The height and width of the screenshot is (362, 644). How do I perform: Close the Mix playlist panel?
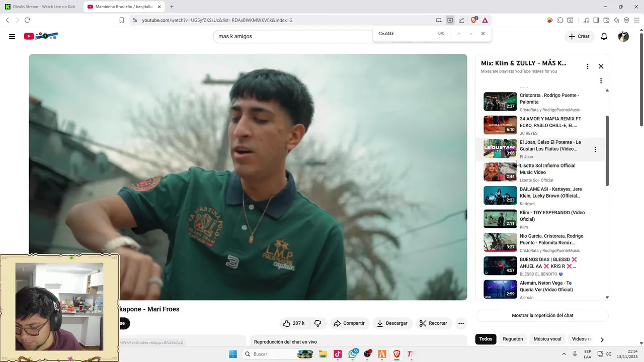601,66
